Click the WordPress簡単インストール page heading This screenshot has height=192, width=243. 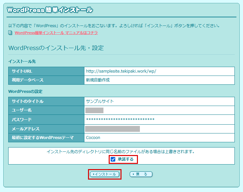(50, 10)
